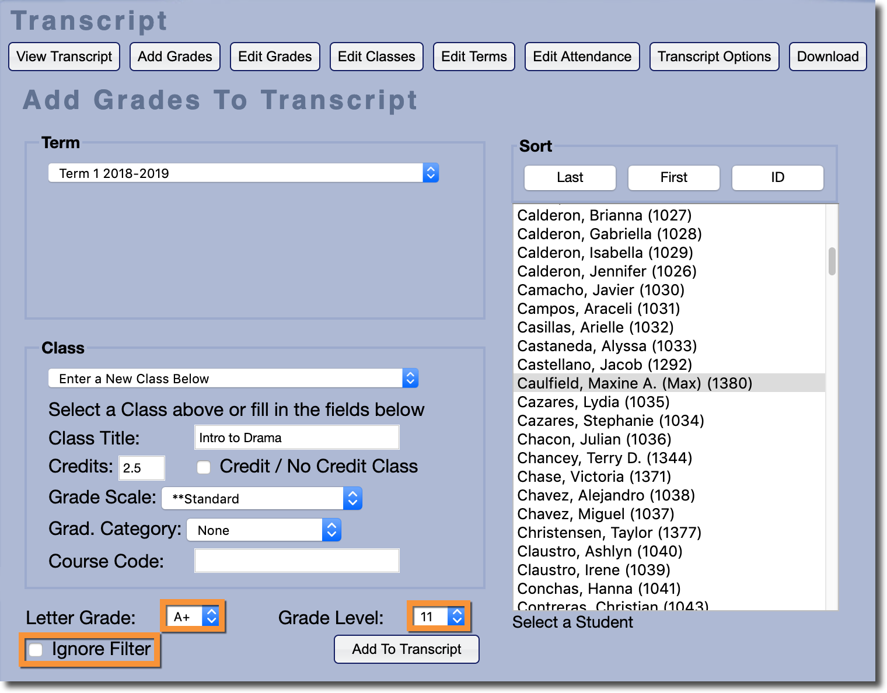Open the Term dropdown selector
This screenshot has height=693, width=887.
pos(243,173)
